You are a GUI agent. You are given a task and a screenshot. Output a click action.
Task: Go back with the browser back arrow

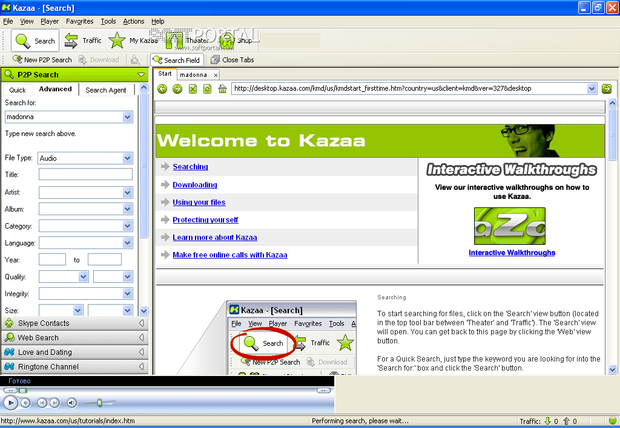point(162,89)
